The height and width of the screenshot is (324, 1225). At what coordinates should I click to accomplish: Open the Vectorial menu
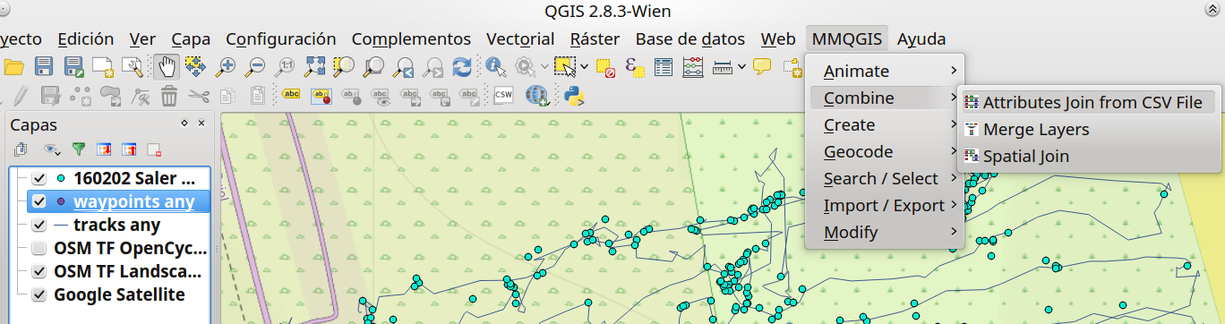point(520,38)
